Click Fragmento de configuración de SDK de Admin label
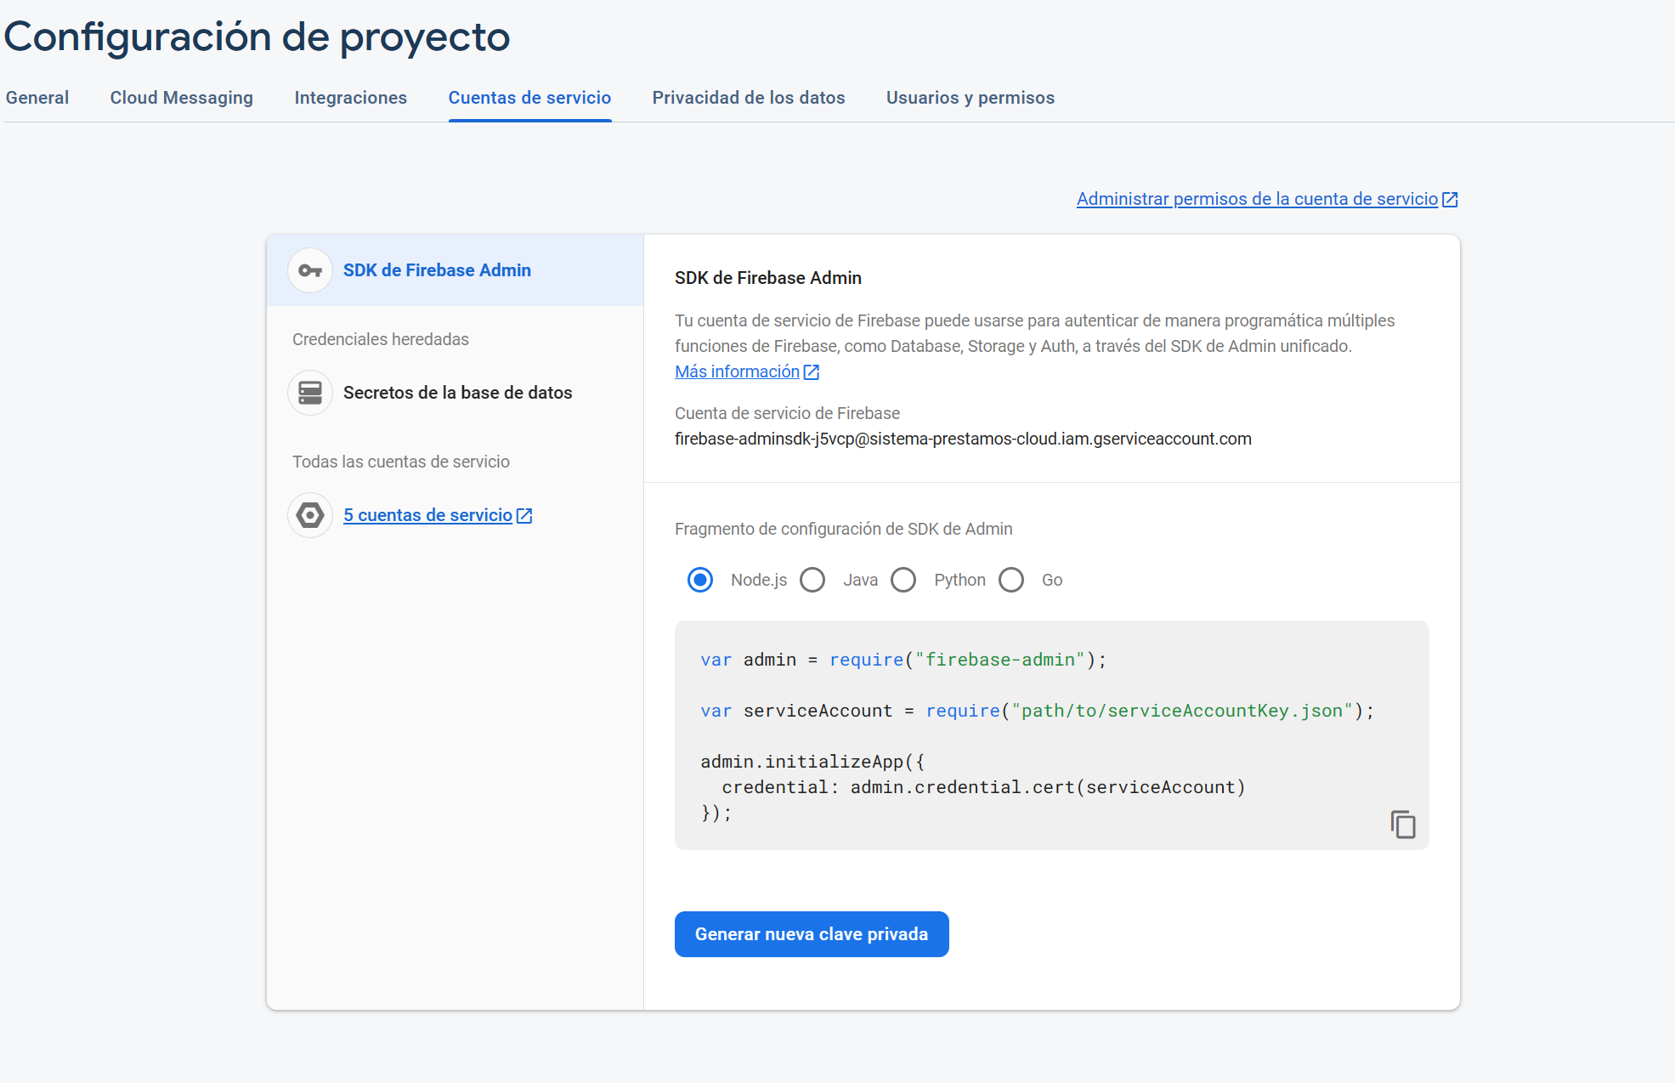This screenshot has width=1675, height=1083. [844, 529]
